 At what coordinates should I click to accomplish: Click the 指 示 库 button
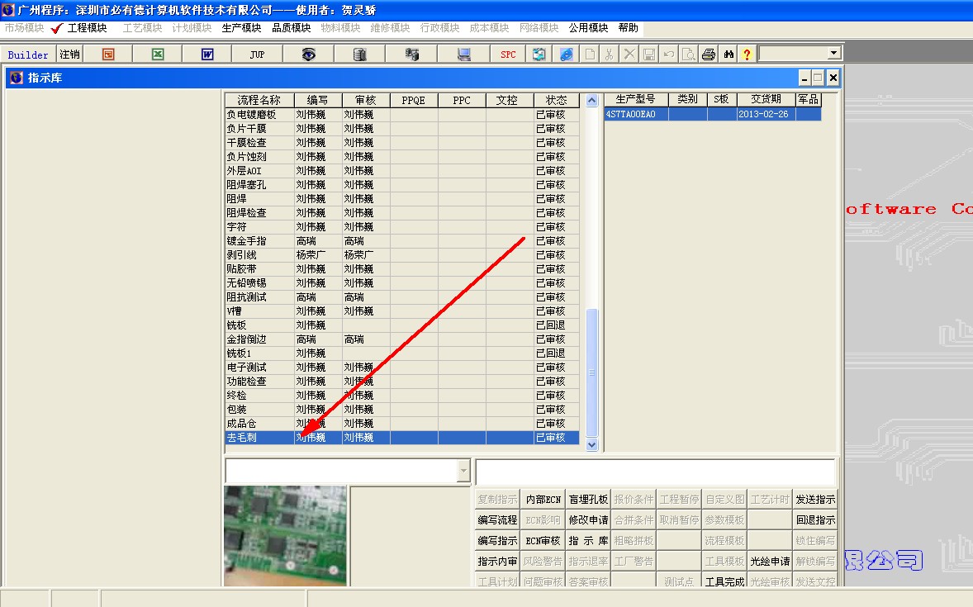(588, 541)
